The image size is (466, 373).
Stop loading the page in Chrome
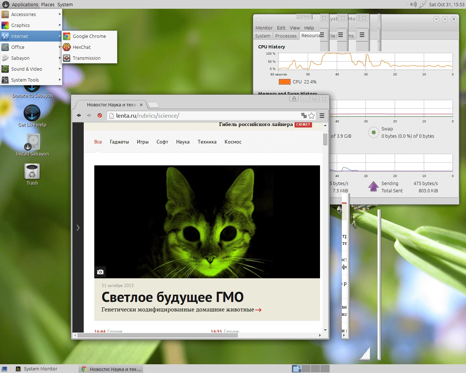coord(99,115)
